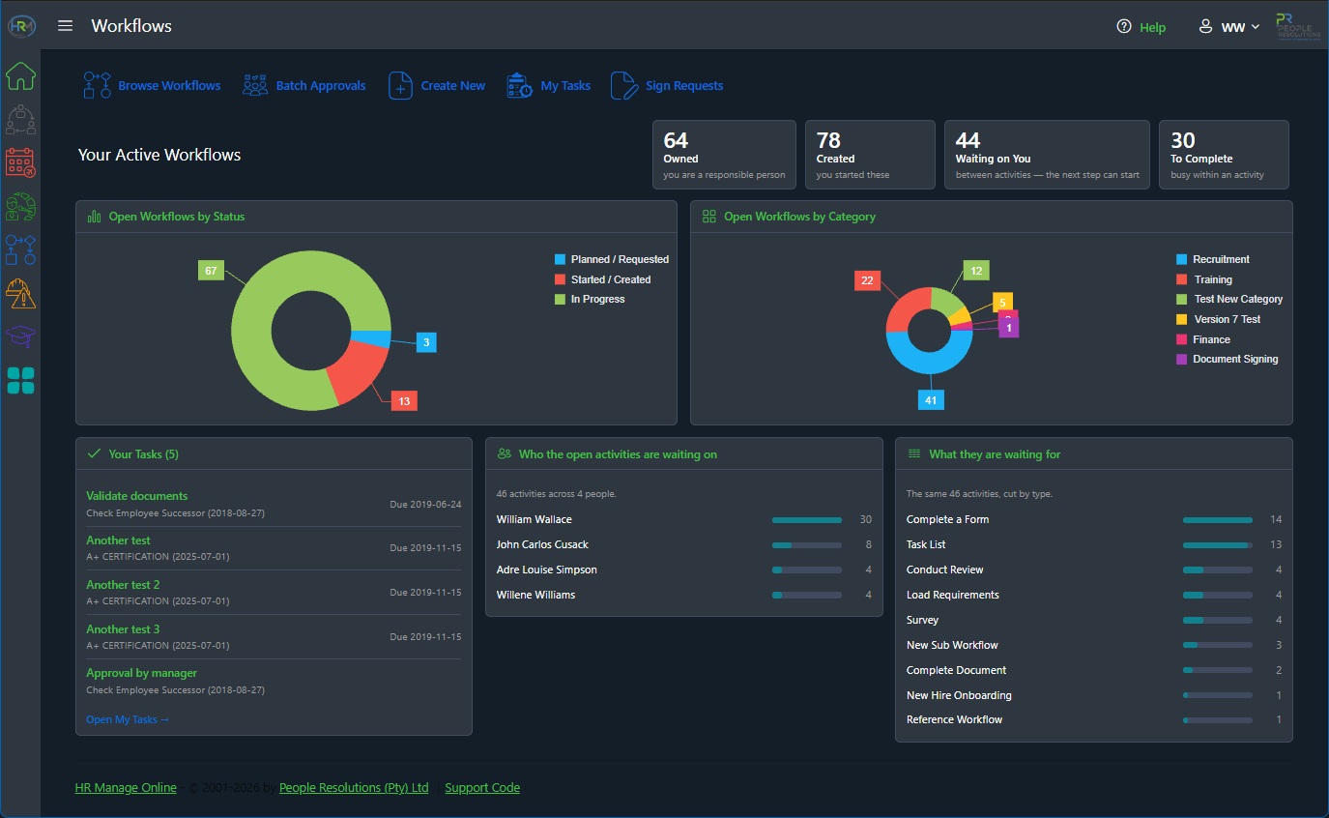
Task: Click the HRM logo in the top-left corner
Action: pos(21,26)
